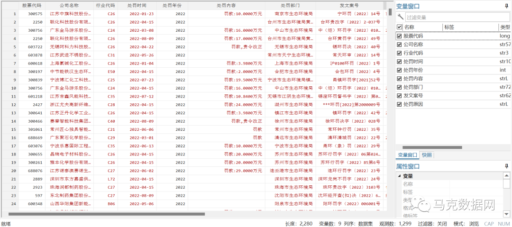This screenshot has height=227, width=512.
Task: Click into the 过滤变量 filter field
Action: coord(457,18)
